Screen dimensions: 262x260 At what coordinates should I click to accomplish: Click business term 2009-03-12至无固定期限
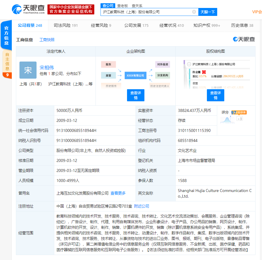tap(78, 171)
